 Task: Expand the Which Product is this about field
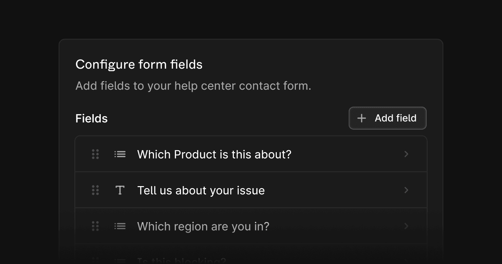[x=406, y=154]
